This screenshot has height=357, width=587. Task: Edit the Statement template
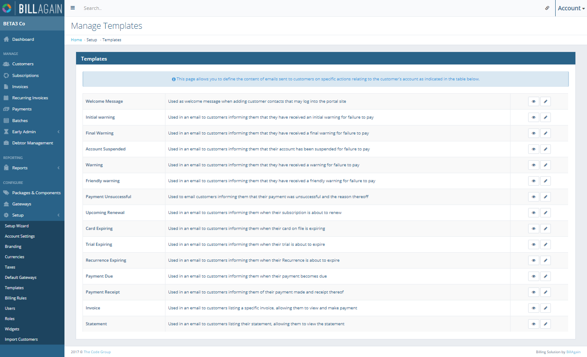point(545,324)
